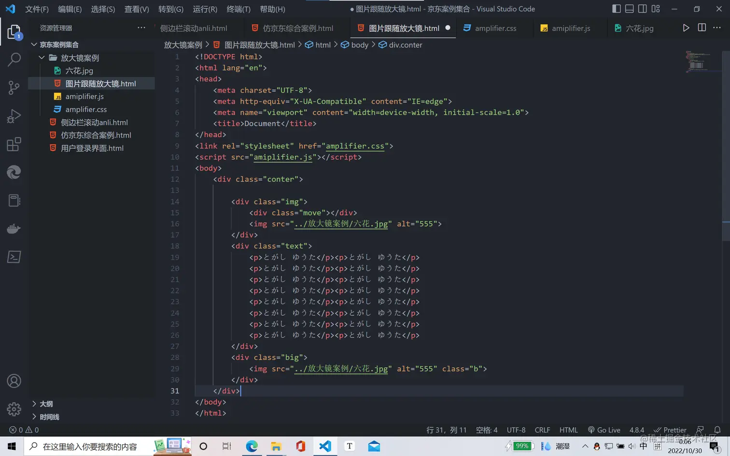Click the html breadcrumb item

coord(318,45)
